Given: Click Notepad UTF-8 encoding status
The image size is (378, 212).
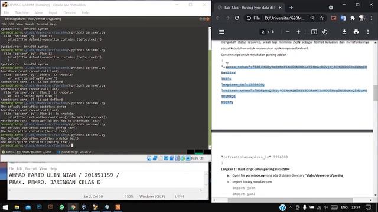Looking at the screenshot, I should pos(180,196).
